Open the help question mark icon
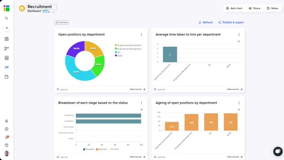This screenshot has height=160, width=284. click(7, 145)
